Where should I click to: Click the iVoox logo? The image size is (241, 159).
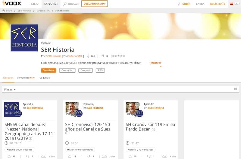click(12, 3)
